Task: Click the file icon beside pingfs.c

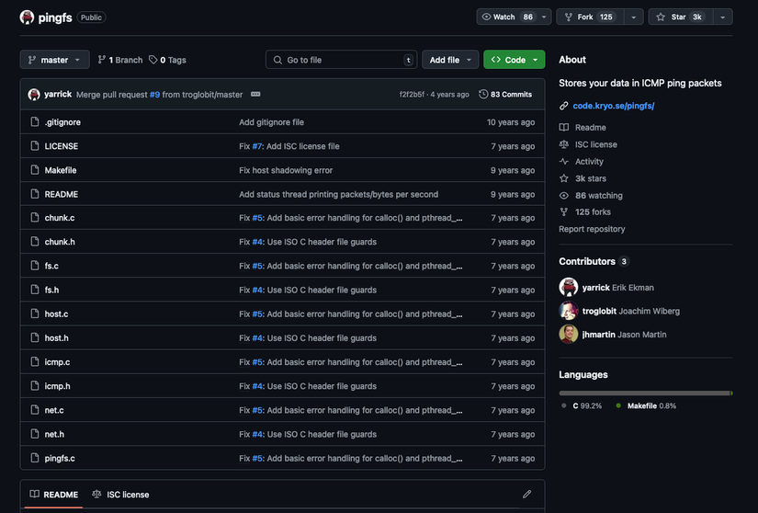Action: pyautogui.click(x=34, y=458)
